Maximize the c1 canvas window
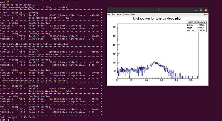This screenshot has height=121, width=222. click(x=201, y=10)
